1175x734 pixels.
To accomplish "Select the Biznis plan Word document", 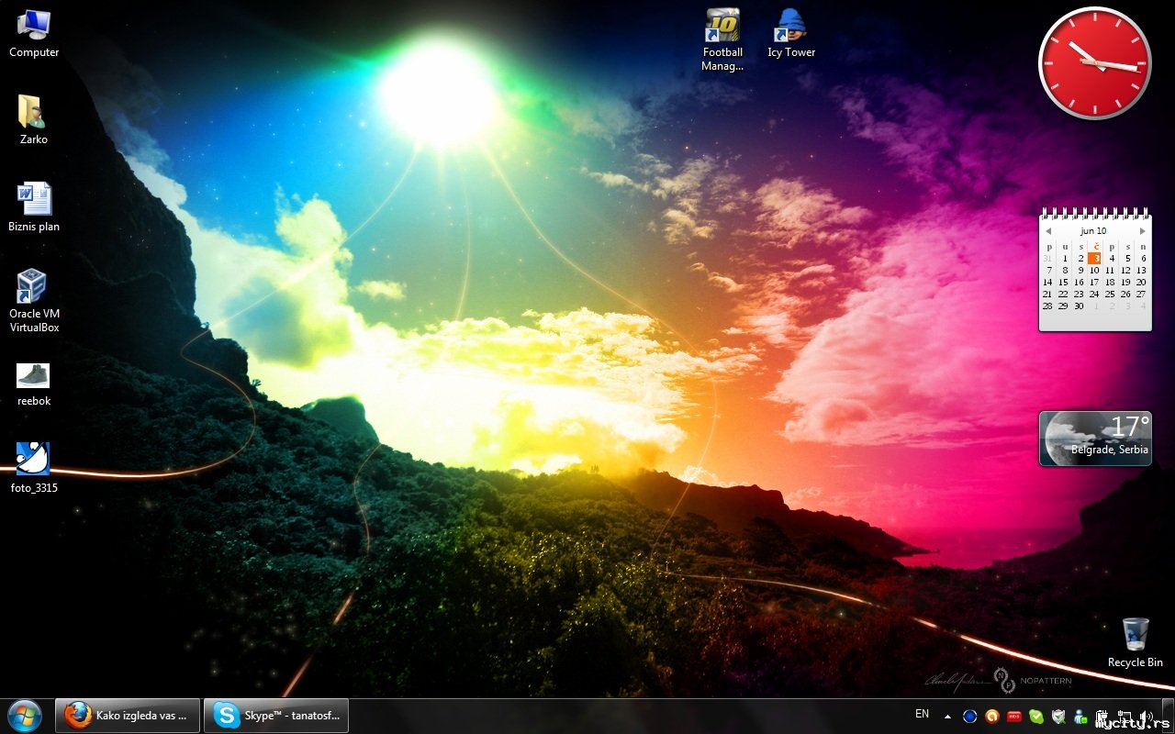I will 34,207.
